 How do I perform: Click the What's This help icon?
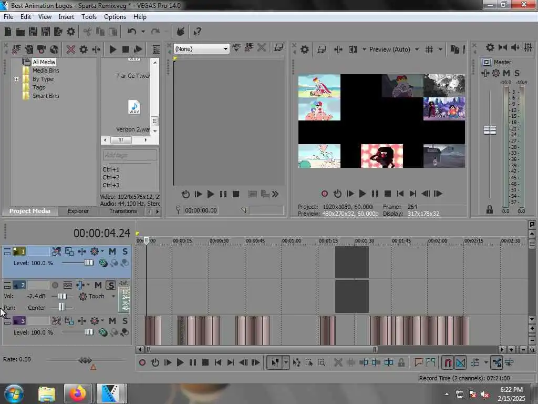click(x=197, y=32)
